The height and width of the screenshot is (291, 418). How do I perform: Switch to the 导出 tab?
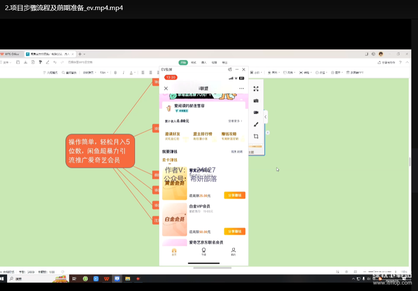[225, 62]
